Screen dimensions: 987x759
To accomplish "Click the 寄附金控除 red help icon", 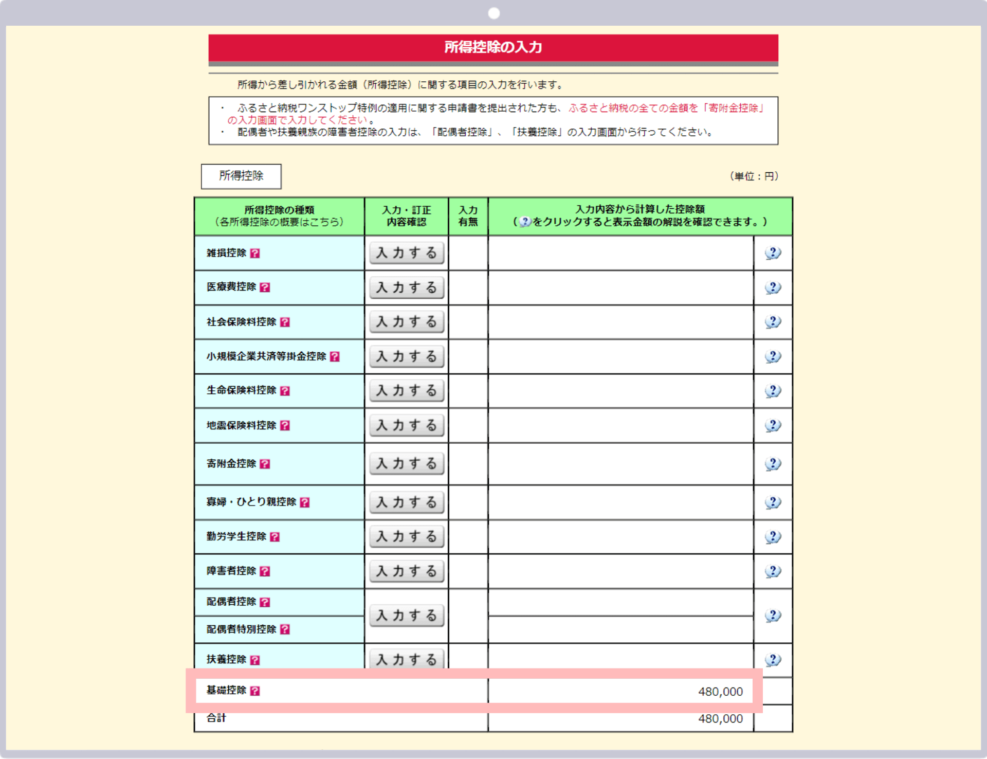I will [265, 464].
